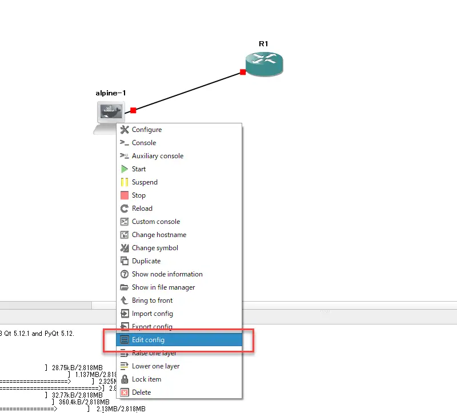Select Custom console menu entry
The image size is (457, 413).
(x=179, y=222)
